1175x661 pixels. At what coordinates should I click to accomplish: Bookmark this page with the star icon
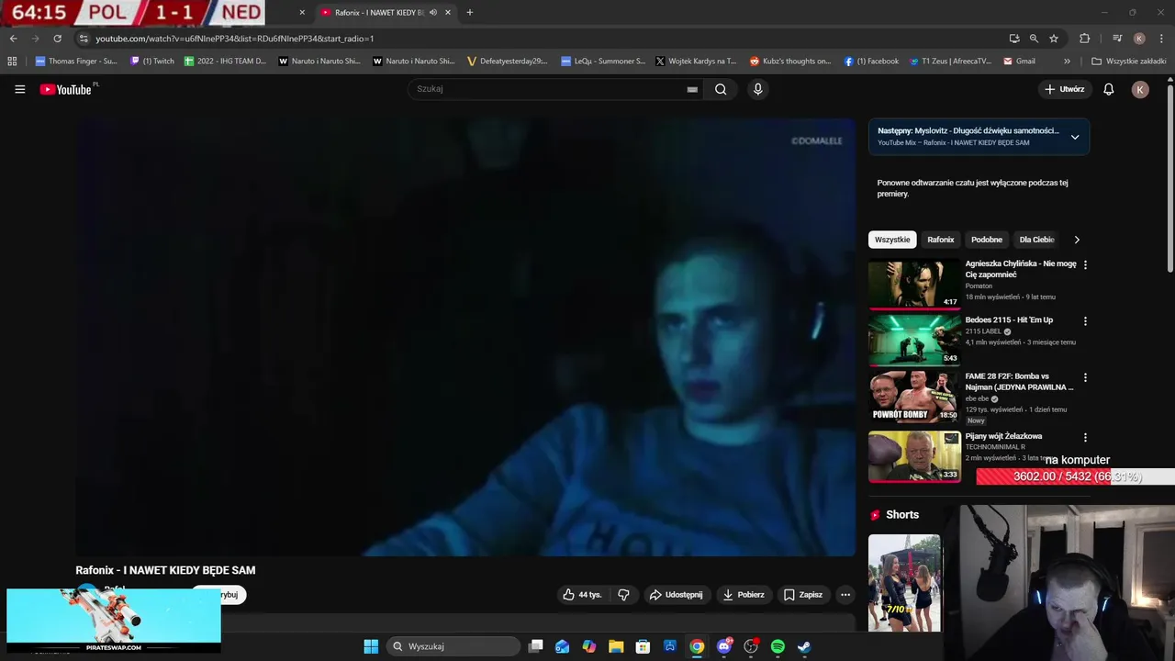coord(1054,39)
